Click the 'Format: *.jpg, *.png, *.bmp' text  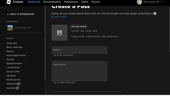pyautogui.click(x=84, y=31)
